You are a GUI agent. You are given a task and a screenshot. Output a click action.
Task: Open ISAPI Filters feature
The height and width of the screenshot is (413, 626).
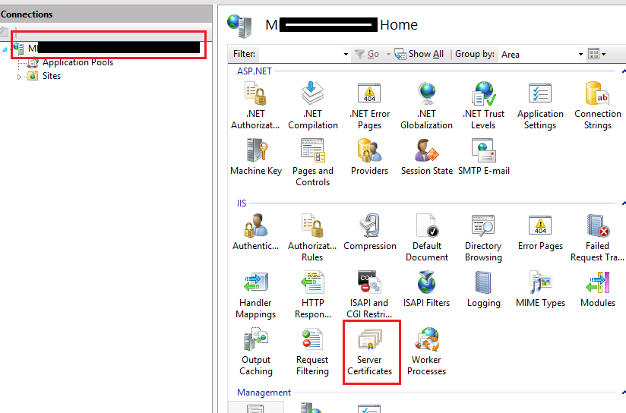tap(426, 289)
